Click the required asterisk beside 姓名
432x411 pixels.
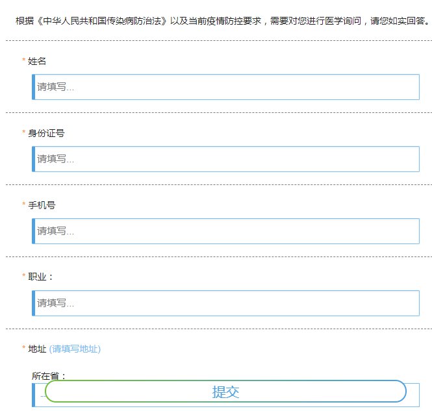pos(24,62)
